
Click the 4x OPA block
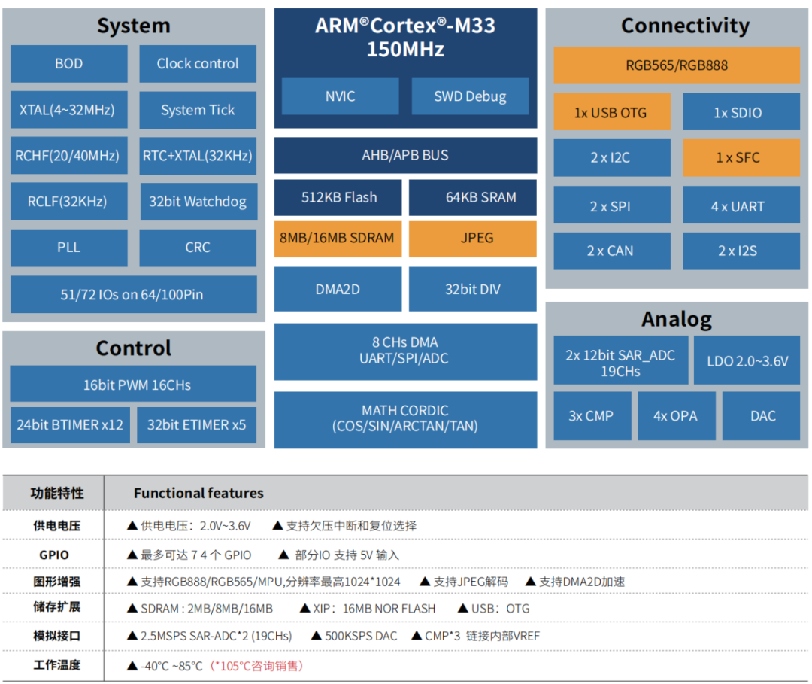point(677,415)
